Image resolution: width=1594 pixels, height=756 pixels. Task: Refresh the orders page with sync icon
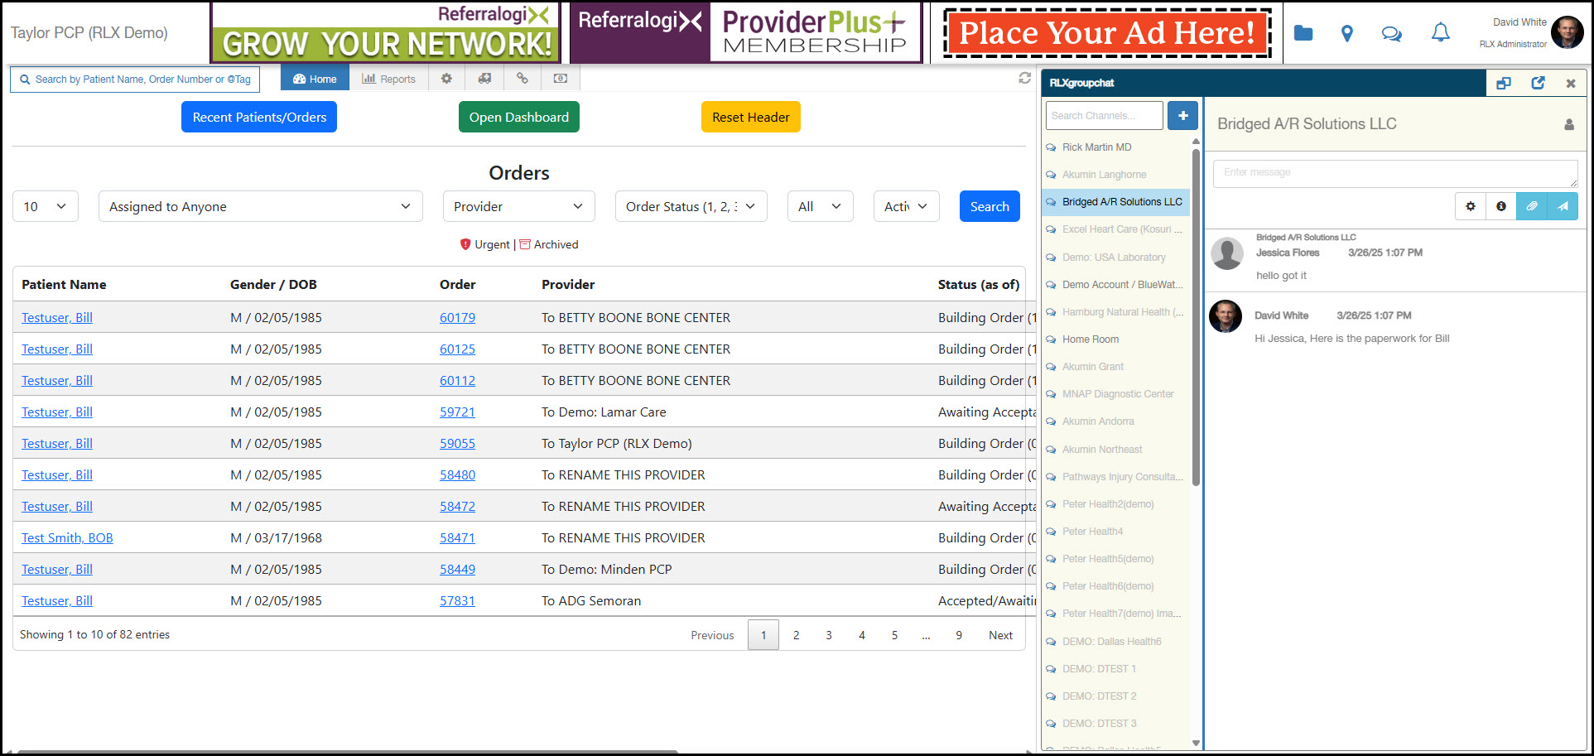(x=1024, y=78)
